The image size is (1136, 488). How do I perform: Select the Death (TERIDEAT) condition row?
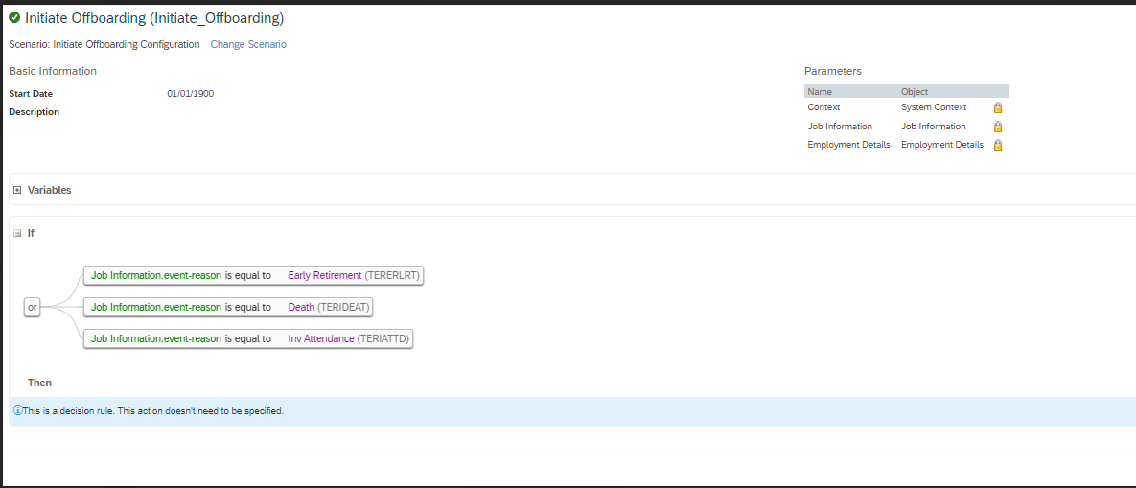coord(228,307)
